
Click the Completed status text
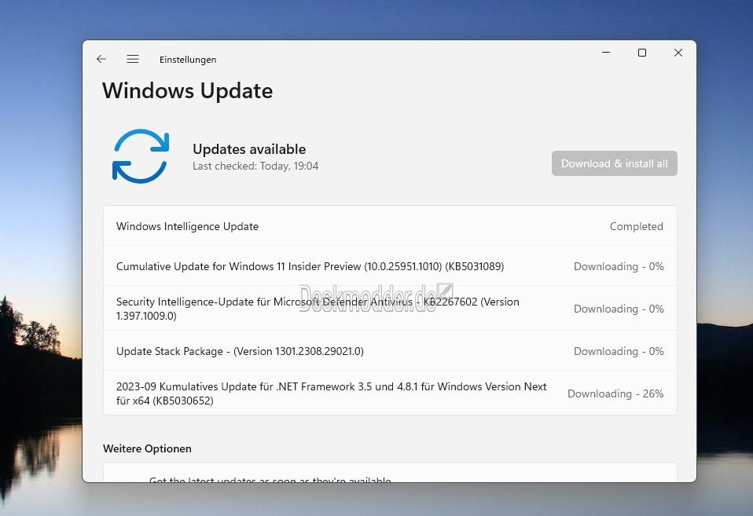(637, 226)
